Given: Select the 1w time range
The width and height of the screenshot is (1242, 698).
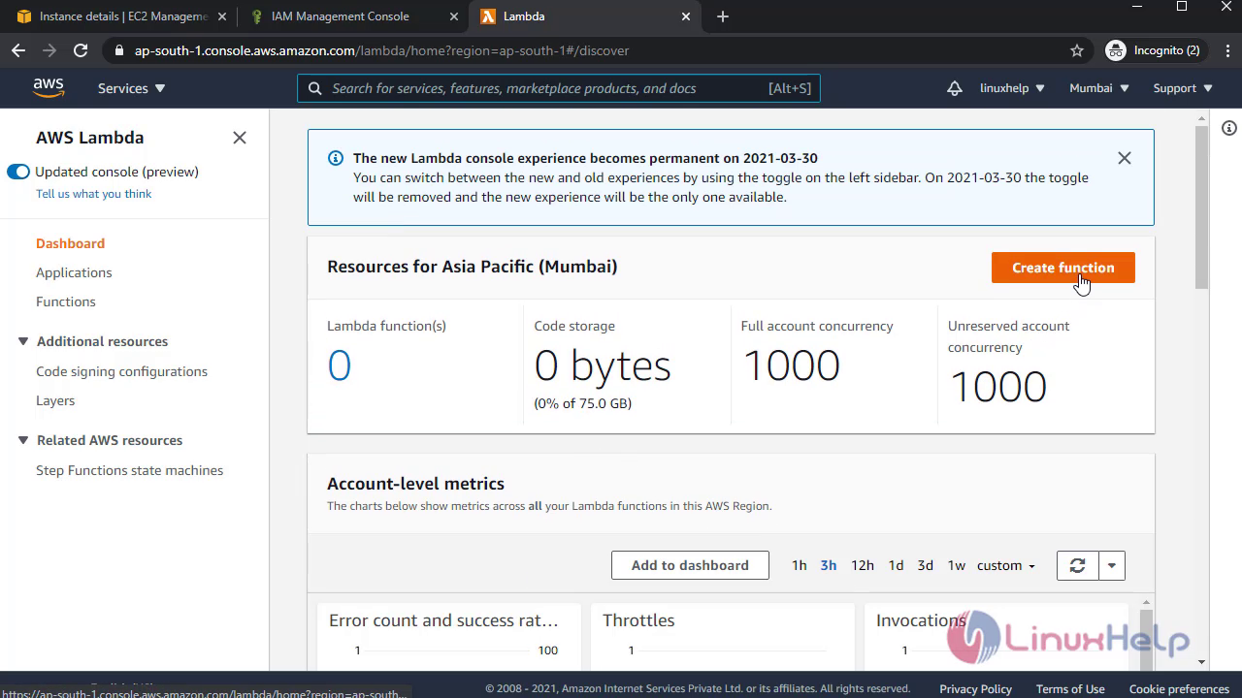Looking at the screenshot, I should pyautogui.click(x=957, y=565).
